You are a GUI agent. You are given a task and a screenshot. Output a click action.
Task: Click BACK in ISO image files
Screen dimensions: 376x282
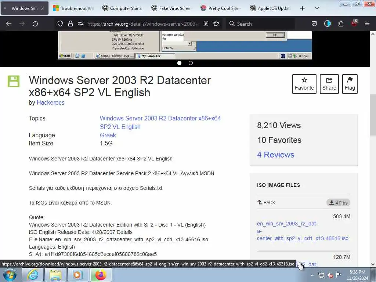267,202
